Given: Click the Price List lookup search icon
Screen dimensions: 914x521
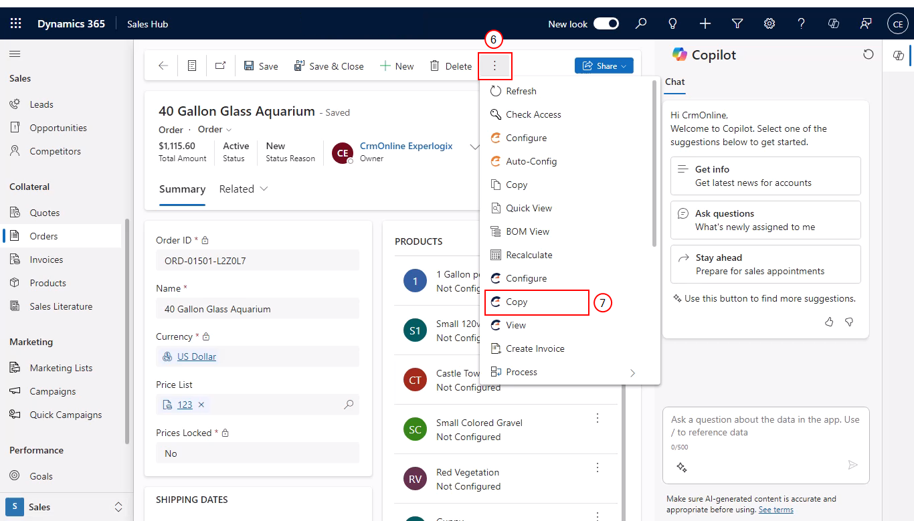Looking at the screenshot, I should click(x=349, y=405).
